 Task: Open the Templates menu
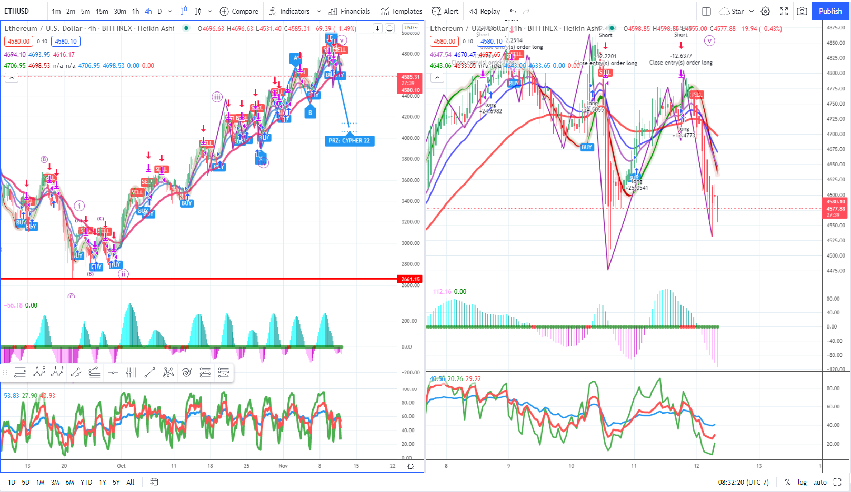click(x=402, y=11)
